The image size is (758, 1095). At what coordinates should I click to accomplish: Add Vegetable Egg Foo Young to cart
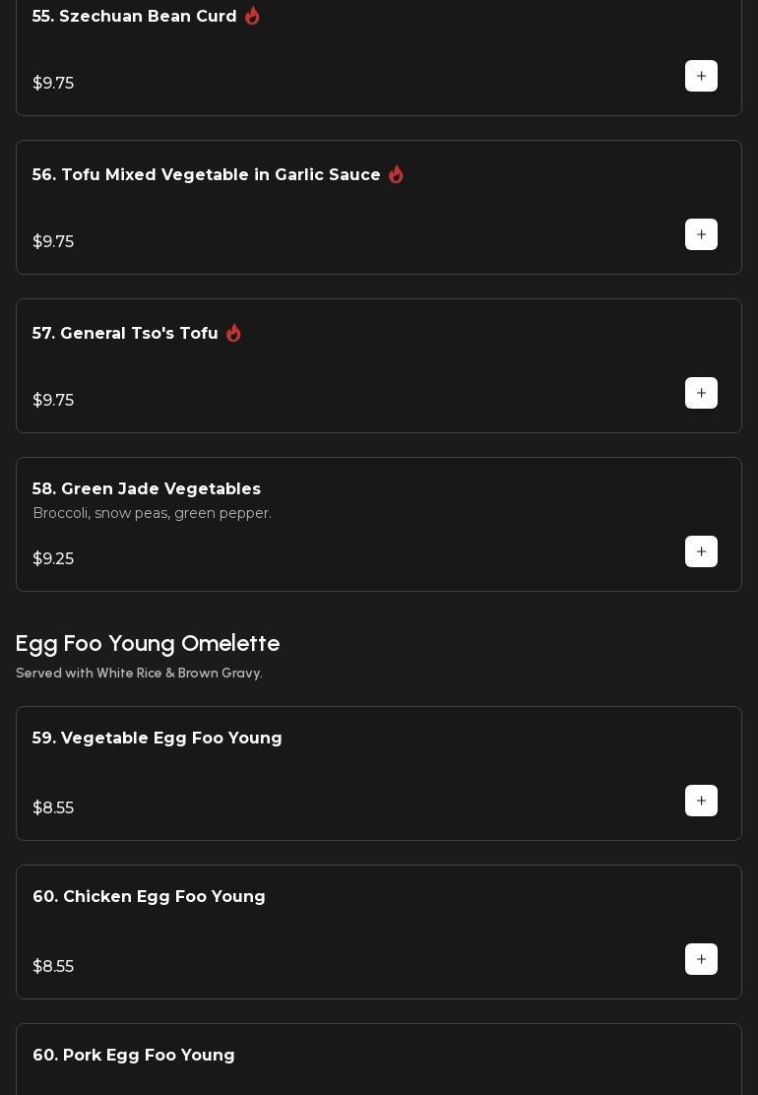(x=701, y=801)
